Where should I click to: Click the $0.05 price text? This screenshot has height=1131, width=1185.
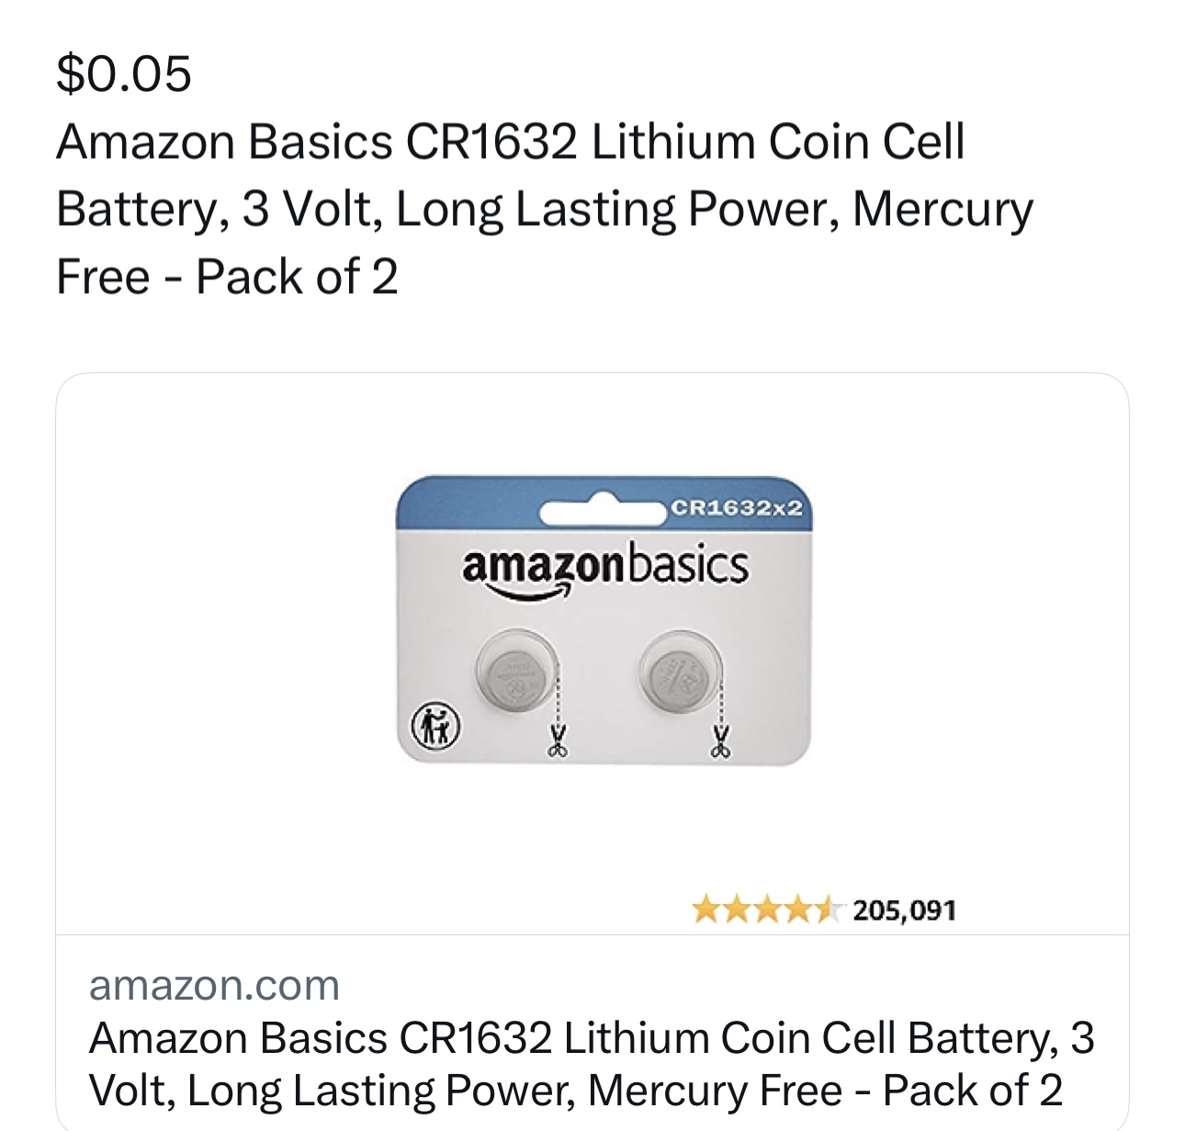124,74
